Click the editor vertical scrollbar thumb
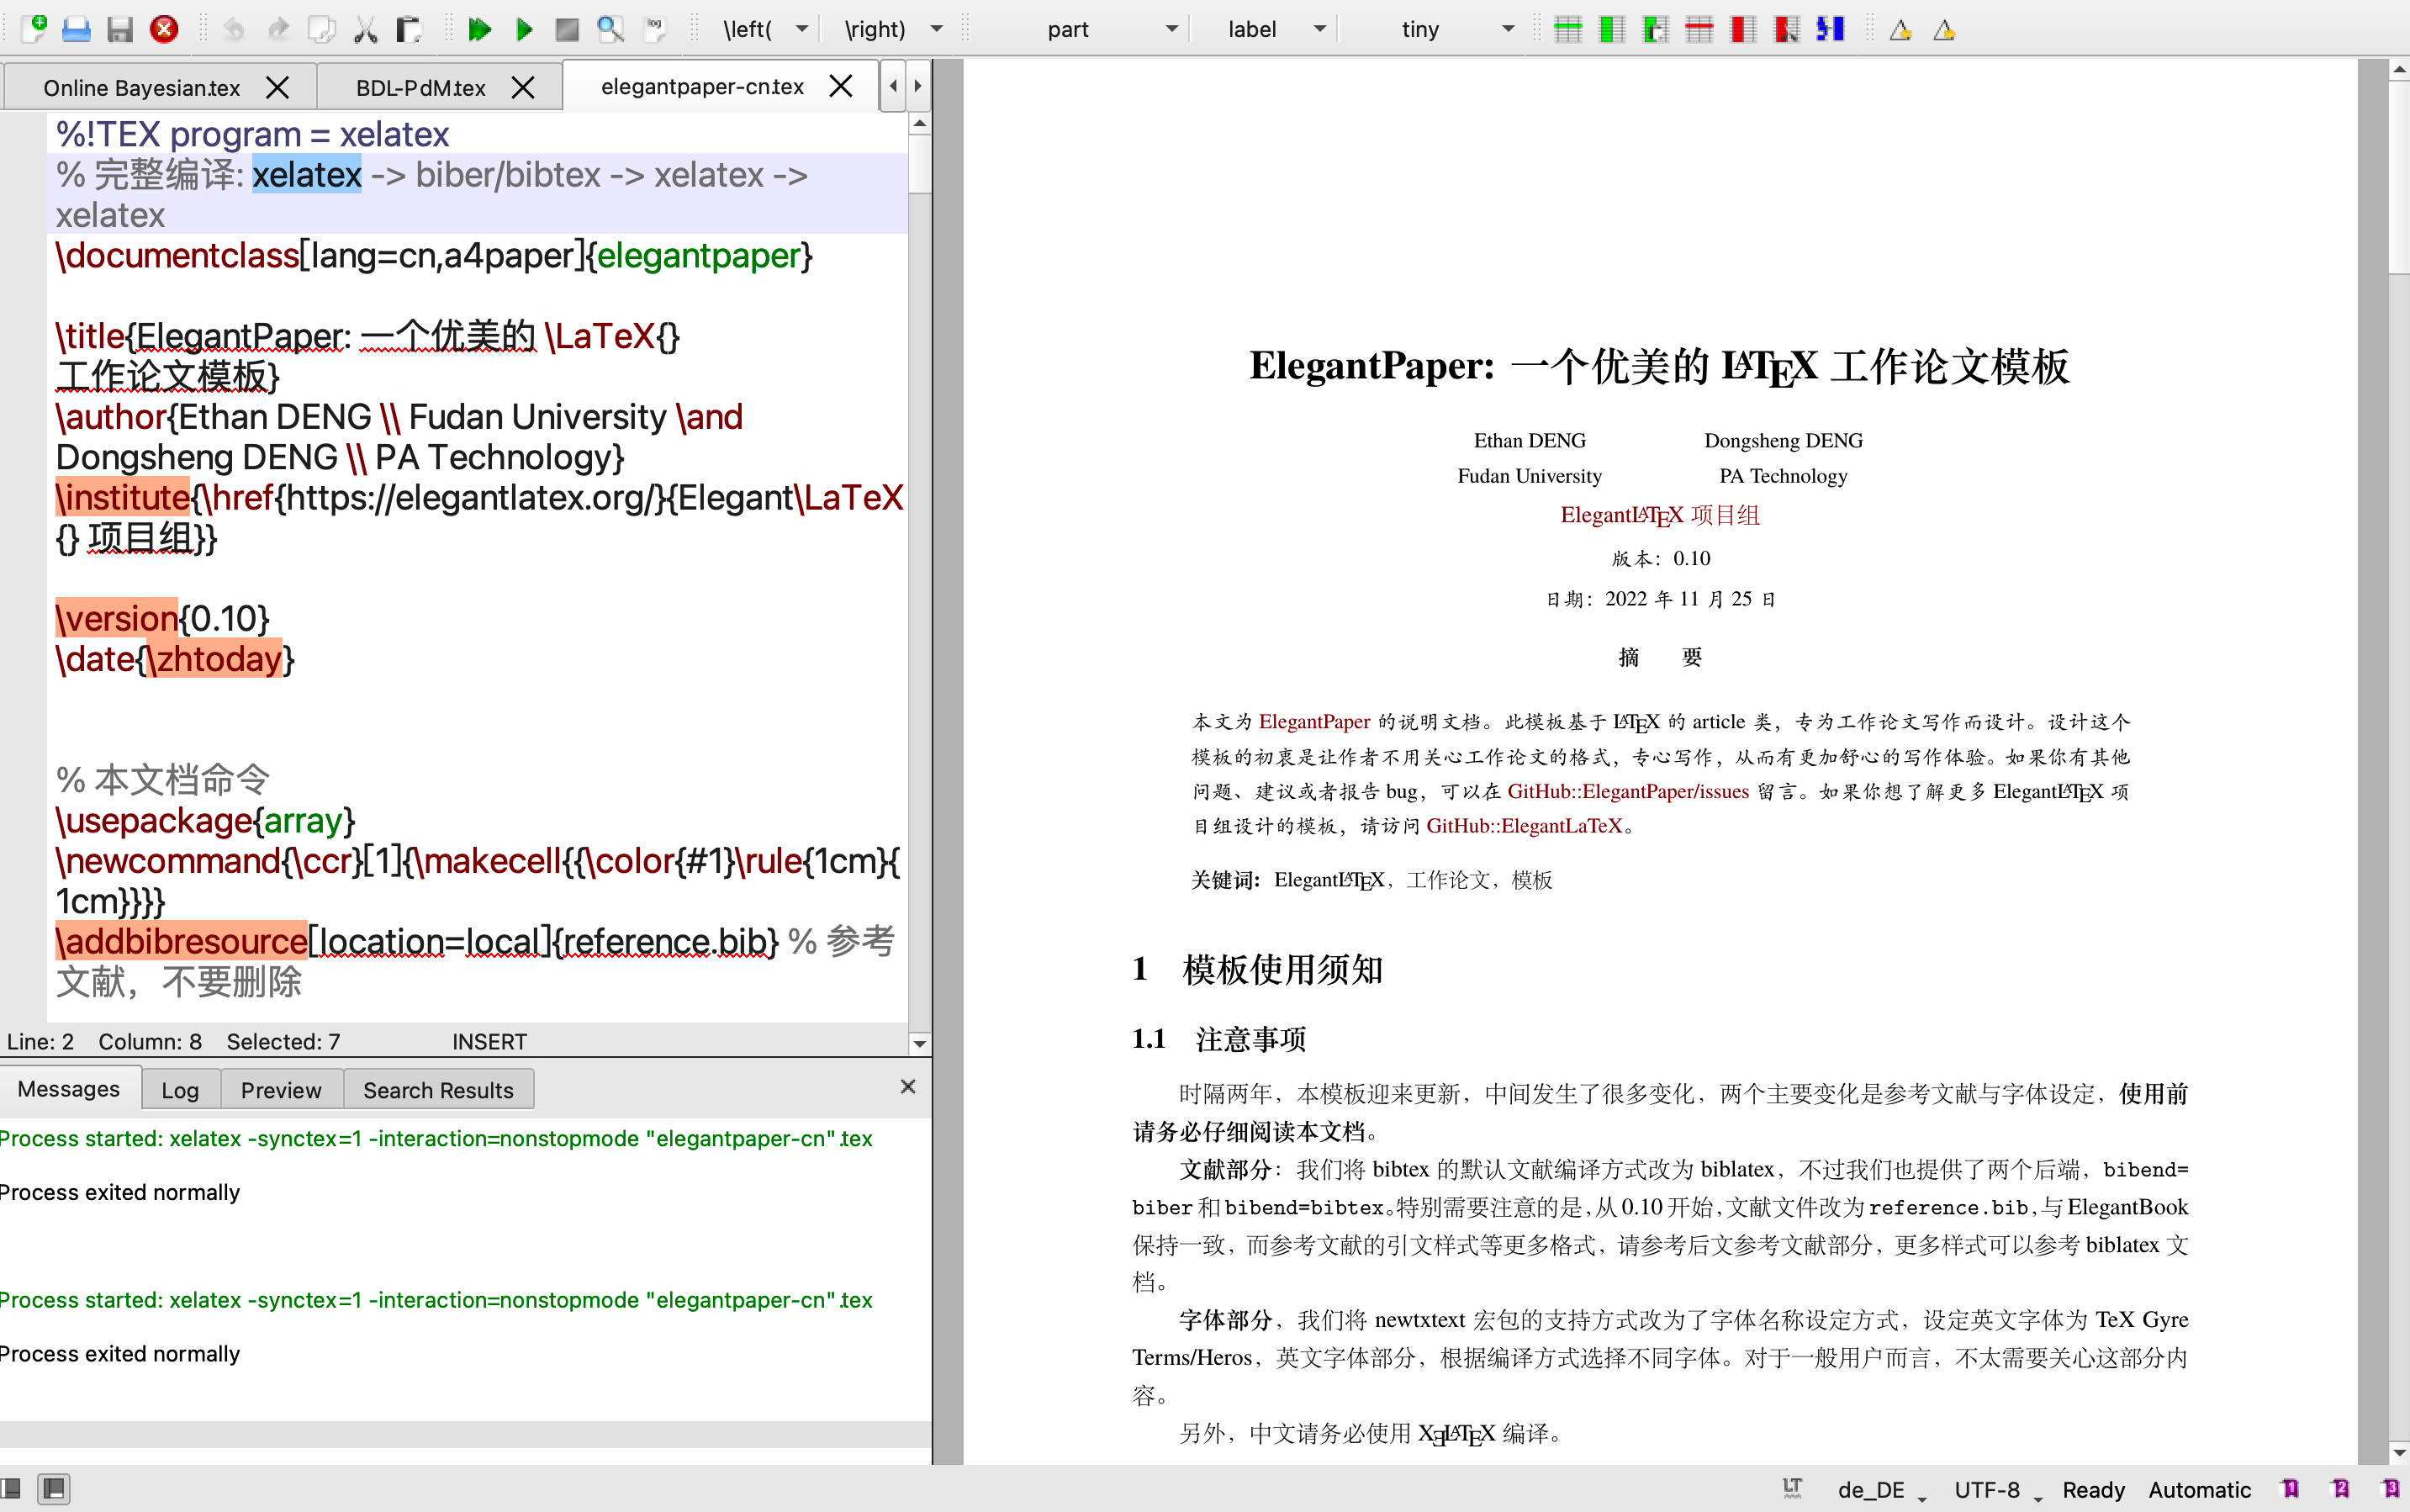The height and width of the screenshot is (1512, 2410). [x=919, y=165]
